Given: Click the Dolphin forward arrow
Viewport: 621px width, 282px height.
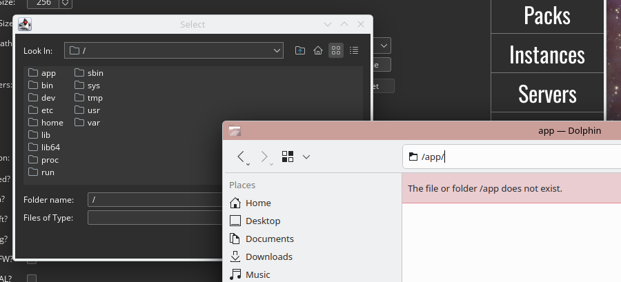Looking at the screenshot, I should point(264,157).
